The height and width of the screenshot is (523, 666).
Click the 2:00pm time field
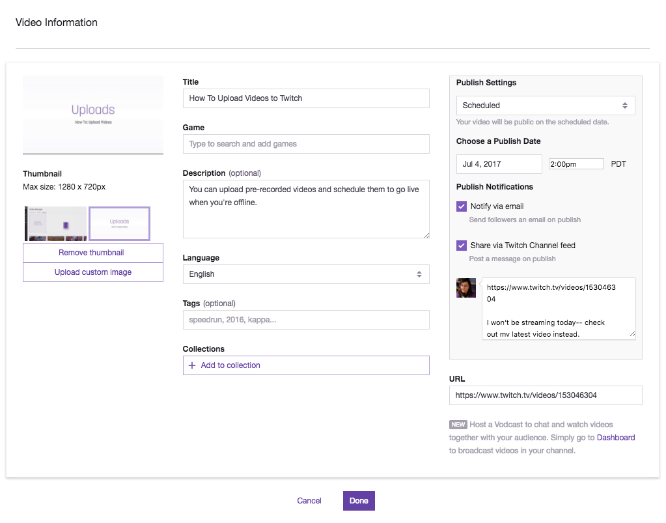[576, 164]
